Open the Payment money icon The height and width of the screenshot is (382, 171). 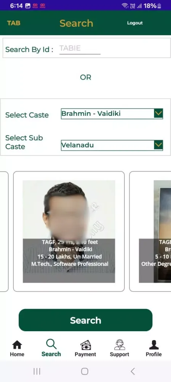coord(85,345)
